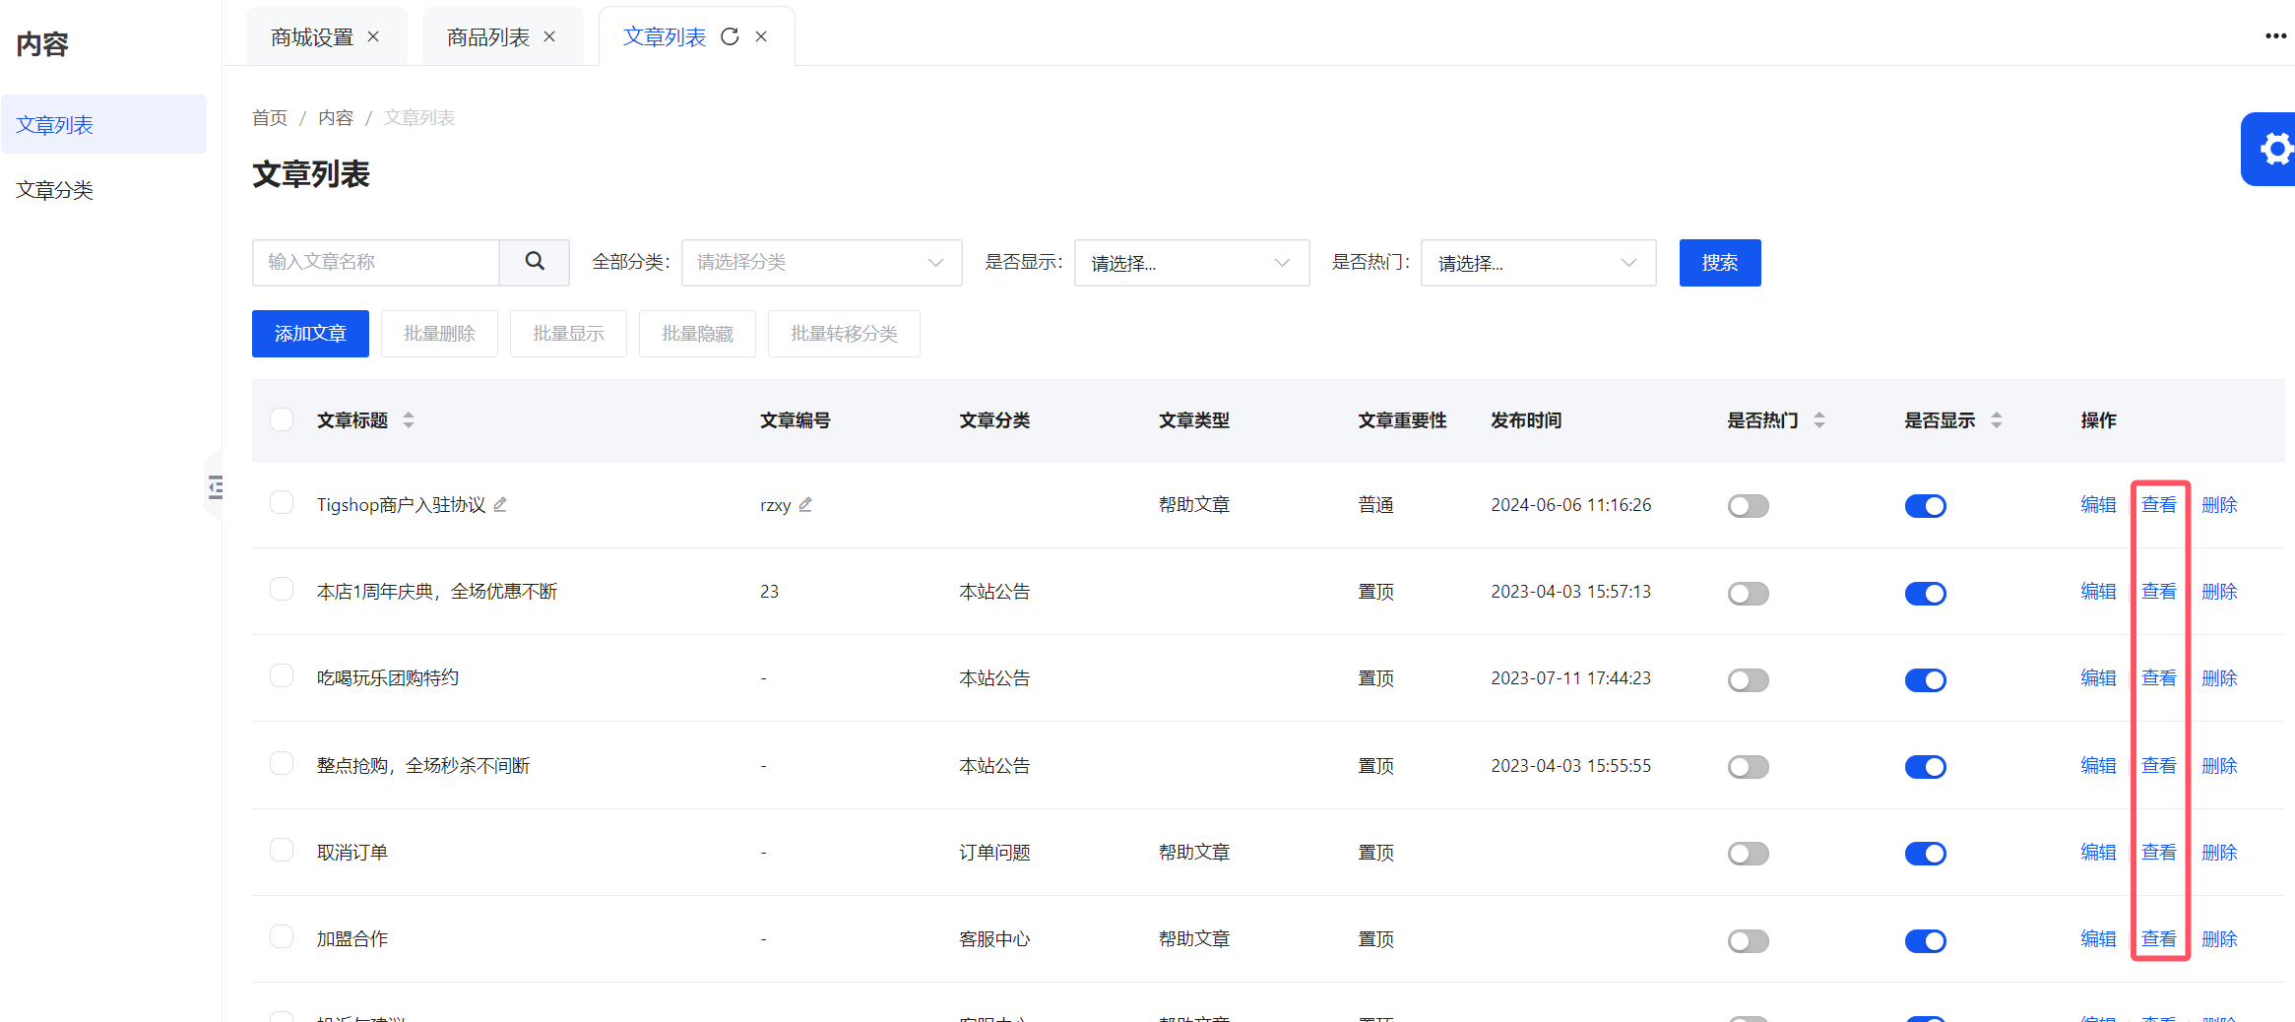Collapse the sidebar with the fold icon
The width and height of the screenshot is (2295, 1022).
pos(215,486)
